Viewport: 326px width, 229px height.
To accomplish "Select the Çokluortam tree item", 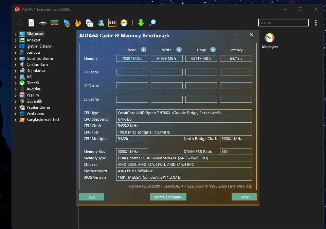I will click(37, 65).
